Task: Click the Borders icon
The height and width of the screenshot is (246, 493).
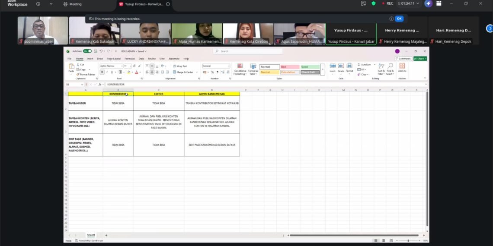Action: 120,72
